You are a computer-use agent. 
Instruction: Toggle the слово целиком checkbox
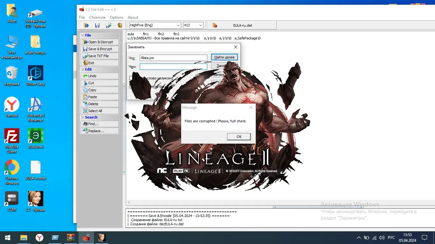tap(131, 78)
